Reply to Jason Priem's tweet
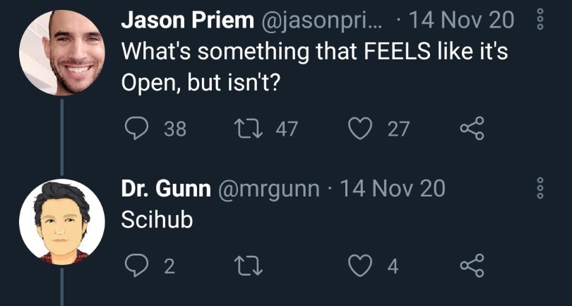 click(x=134, y=129)
